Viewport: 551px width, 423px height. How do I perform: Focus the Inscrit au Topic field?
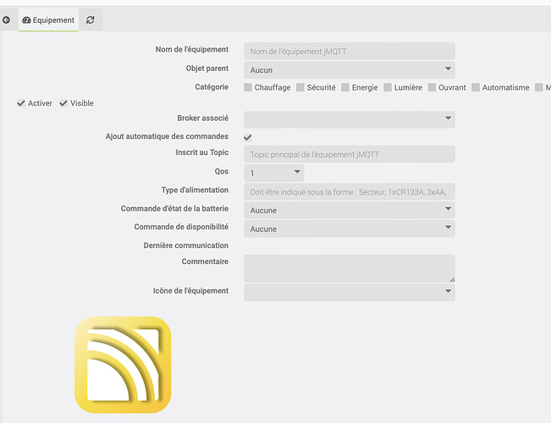point(349,154)
